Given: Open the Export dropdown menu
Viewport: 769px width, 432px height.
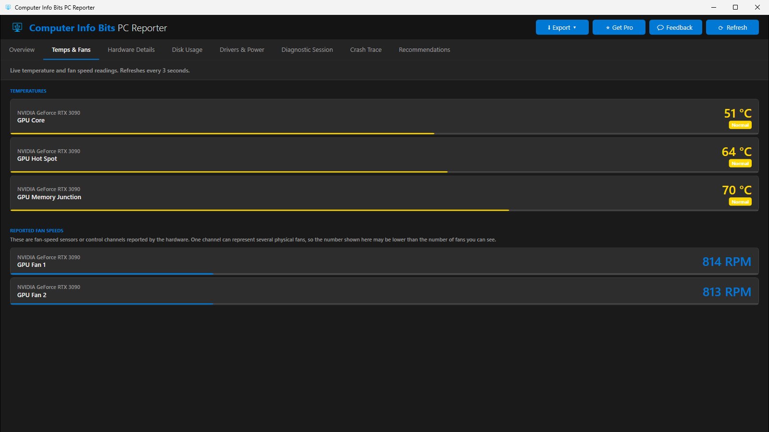Looking at the screenshot, I should tap(562, 27).
